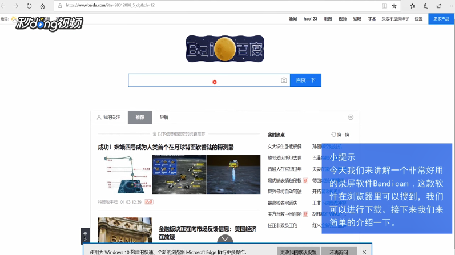The width and height of the screenshot is (455, 255).
Task: Click the Baidu moon logo
Action: (225, 48)
